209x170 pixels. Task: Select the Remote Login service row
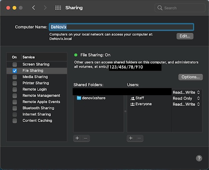click(37, 89)
